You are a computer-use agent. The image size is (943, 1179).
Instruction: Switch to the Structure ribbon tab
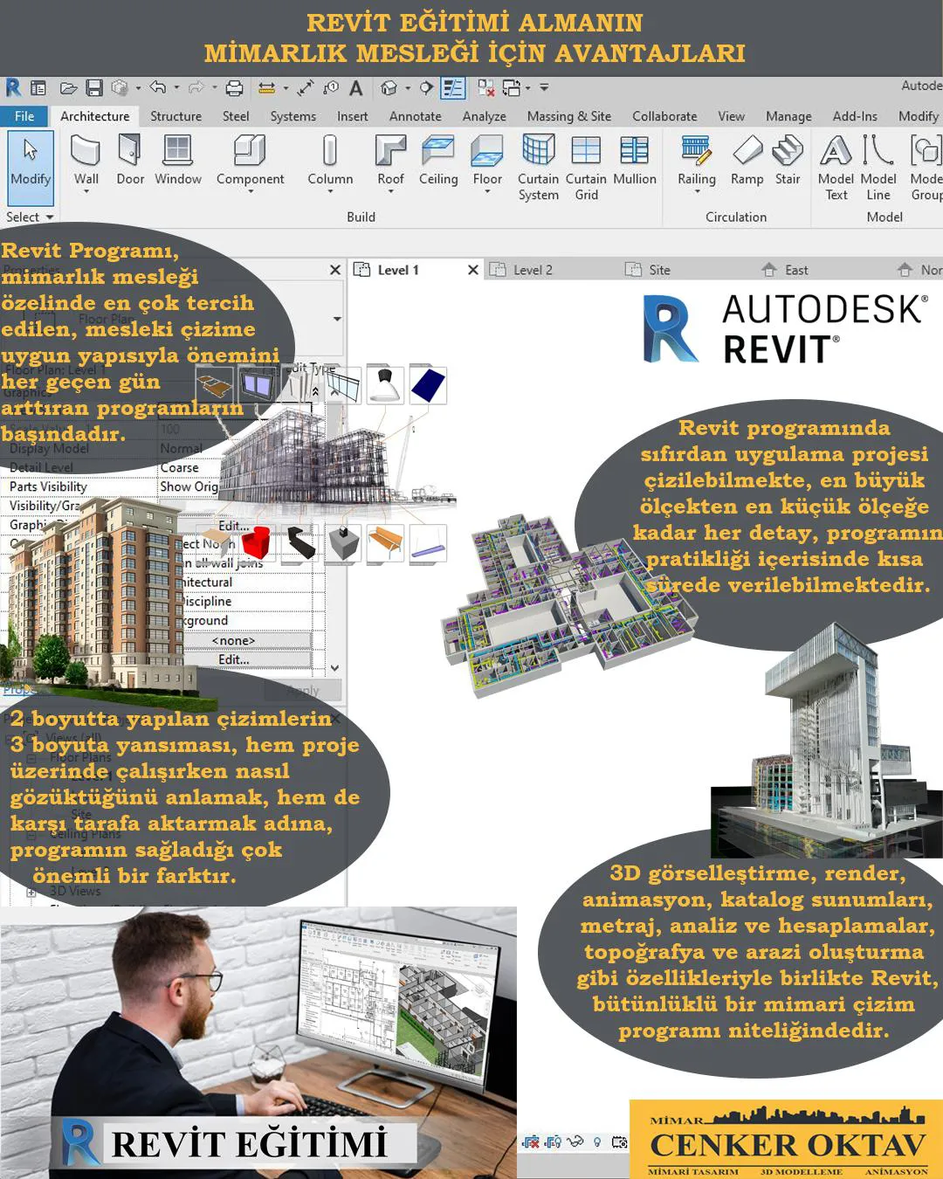click(176, 116)
